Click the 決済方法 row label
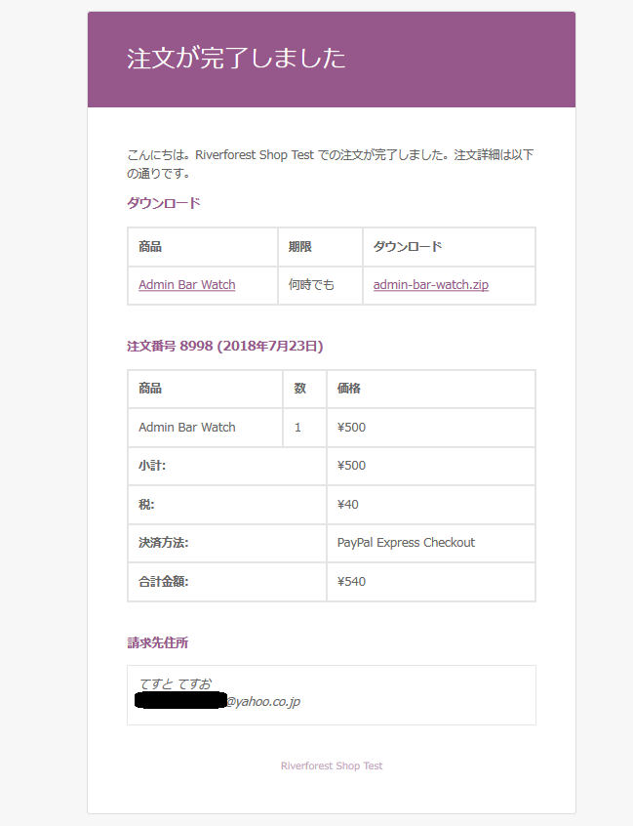 [x=163, y=543]
